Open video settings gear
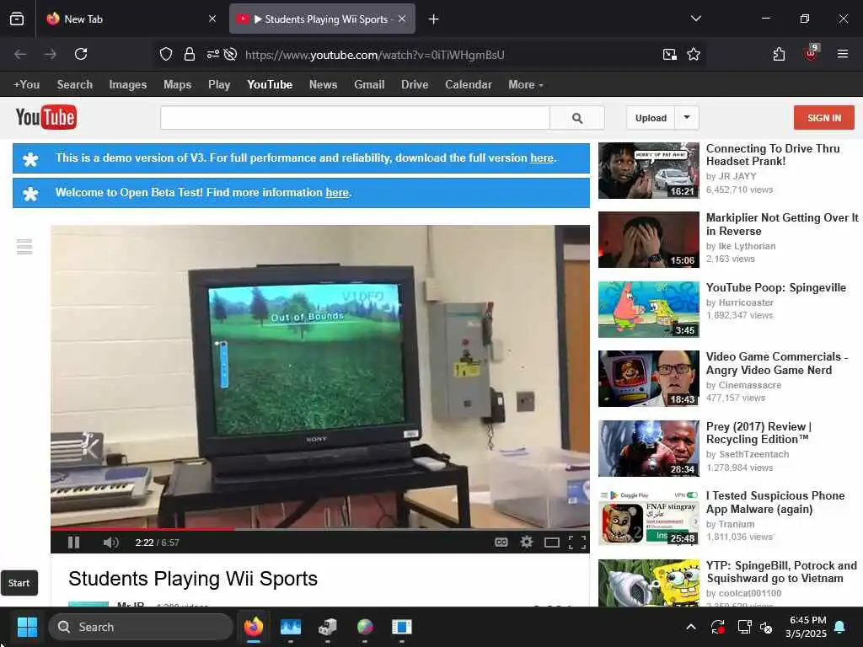This screenshot has width=863, height=647. (x=527, y=542)
